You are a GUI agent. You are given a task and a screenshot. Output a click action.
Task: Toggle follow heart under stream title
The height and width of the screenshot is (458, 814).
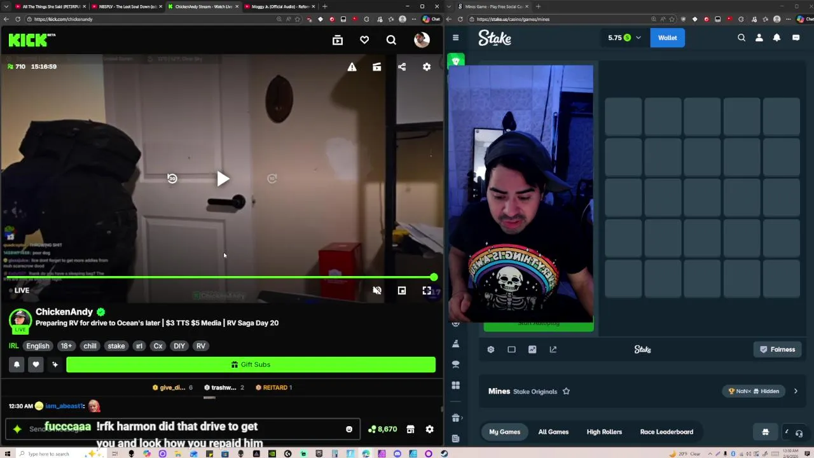[36, 364]
